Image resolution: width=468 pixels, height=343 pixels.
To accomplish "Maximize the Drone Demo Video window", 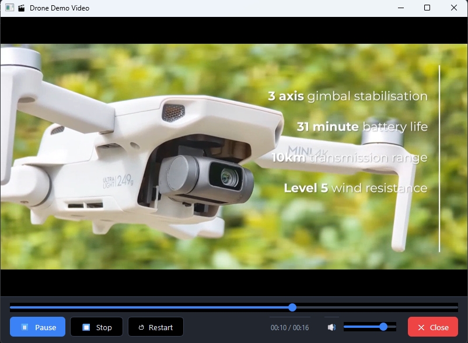I will click(427, 8).
